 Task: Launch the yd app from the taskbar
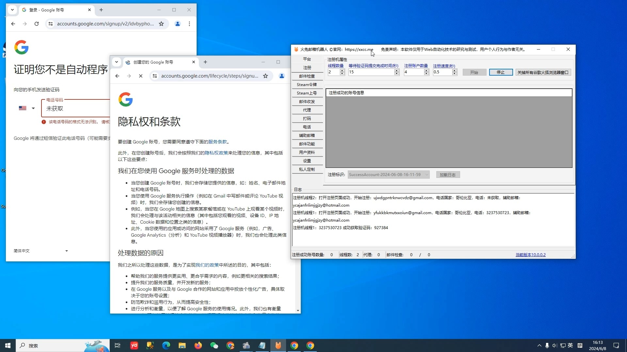click(134, 345)
